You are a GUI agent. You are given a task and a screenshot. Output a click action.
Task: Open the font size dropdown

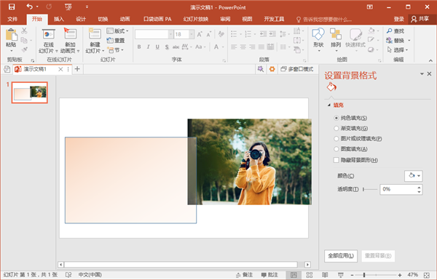(192, 34)
